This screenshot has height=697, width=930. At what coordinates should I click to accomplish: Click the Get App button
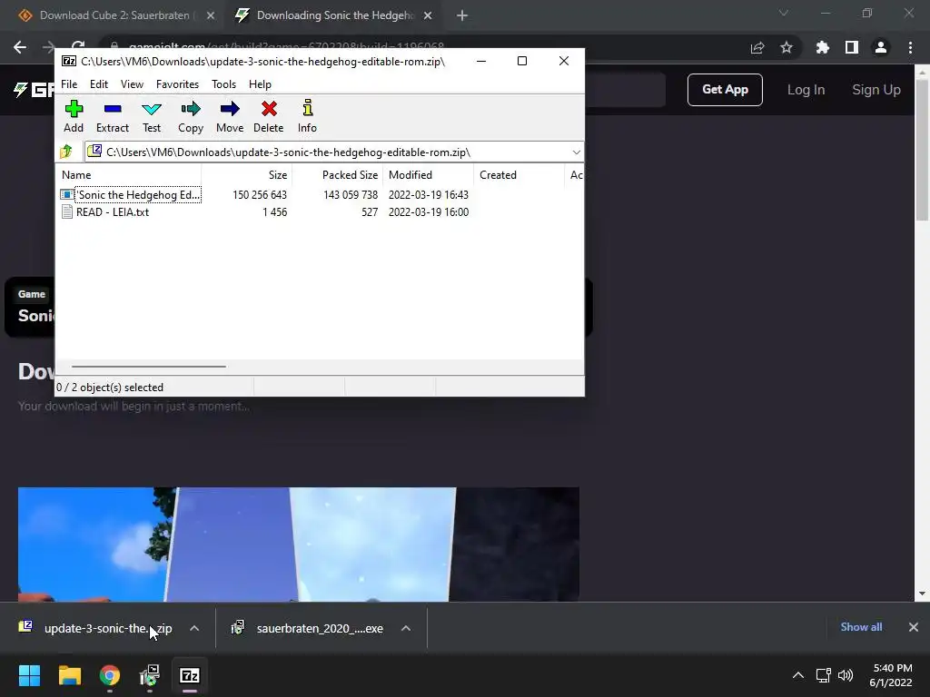725,90
